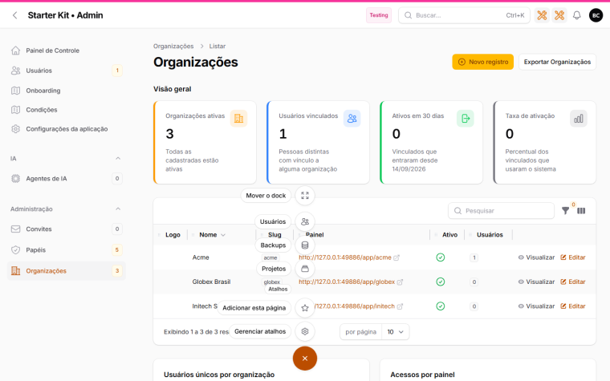Screen dimensions: 610x381
Task: Click Editar in the Globex Brasil row
Action: 572,282
